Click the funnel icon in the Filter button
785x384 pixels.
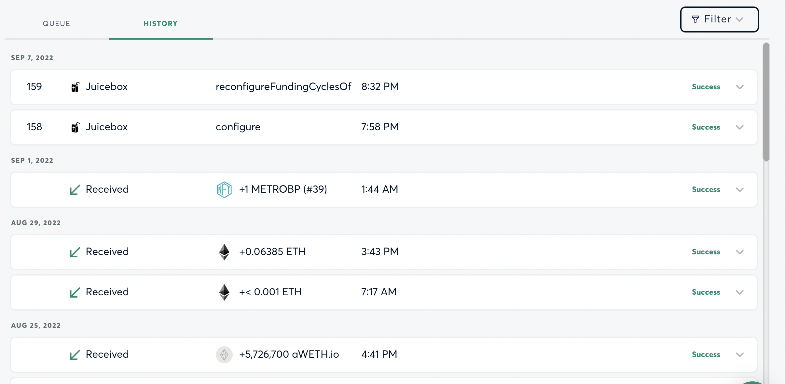695,19
